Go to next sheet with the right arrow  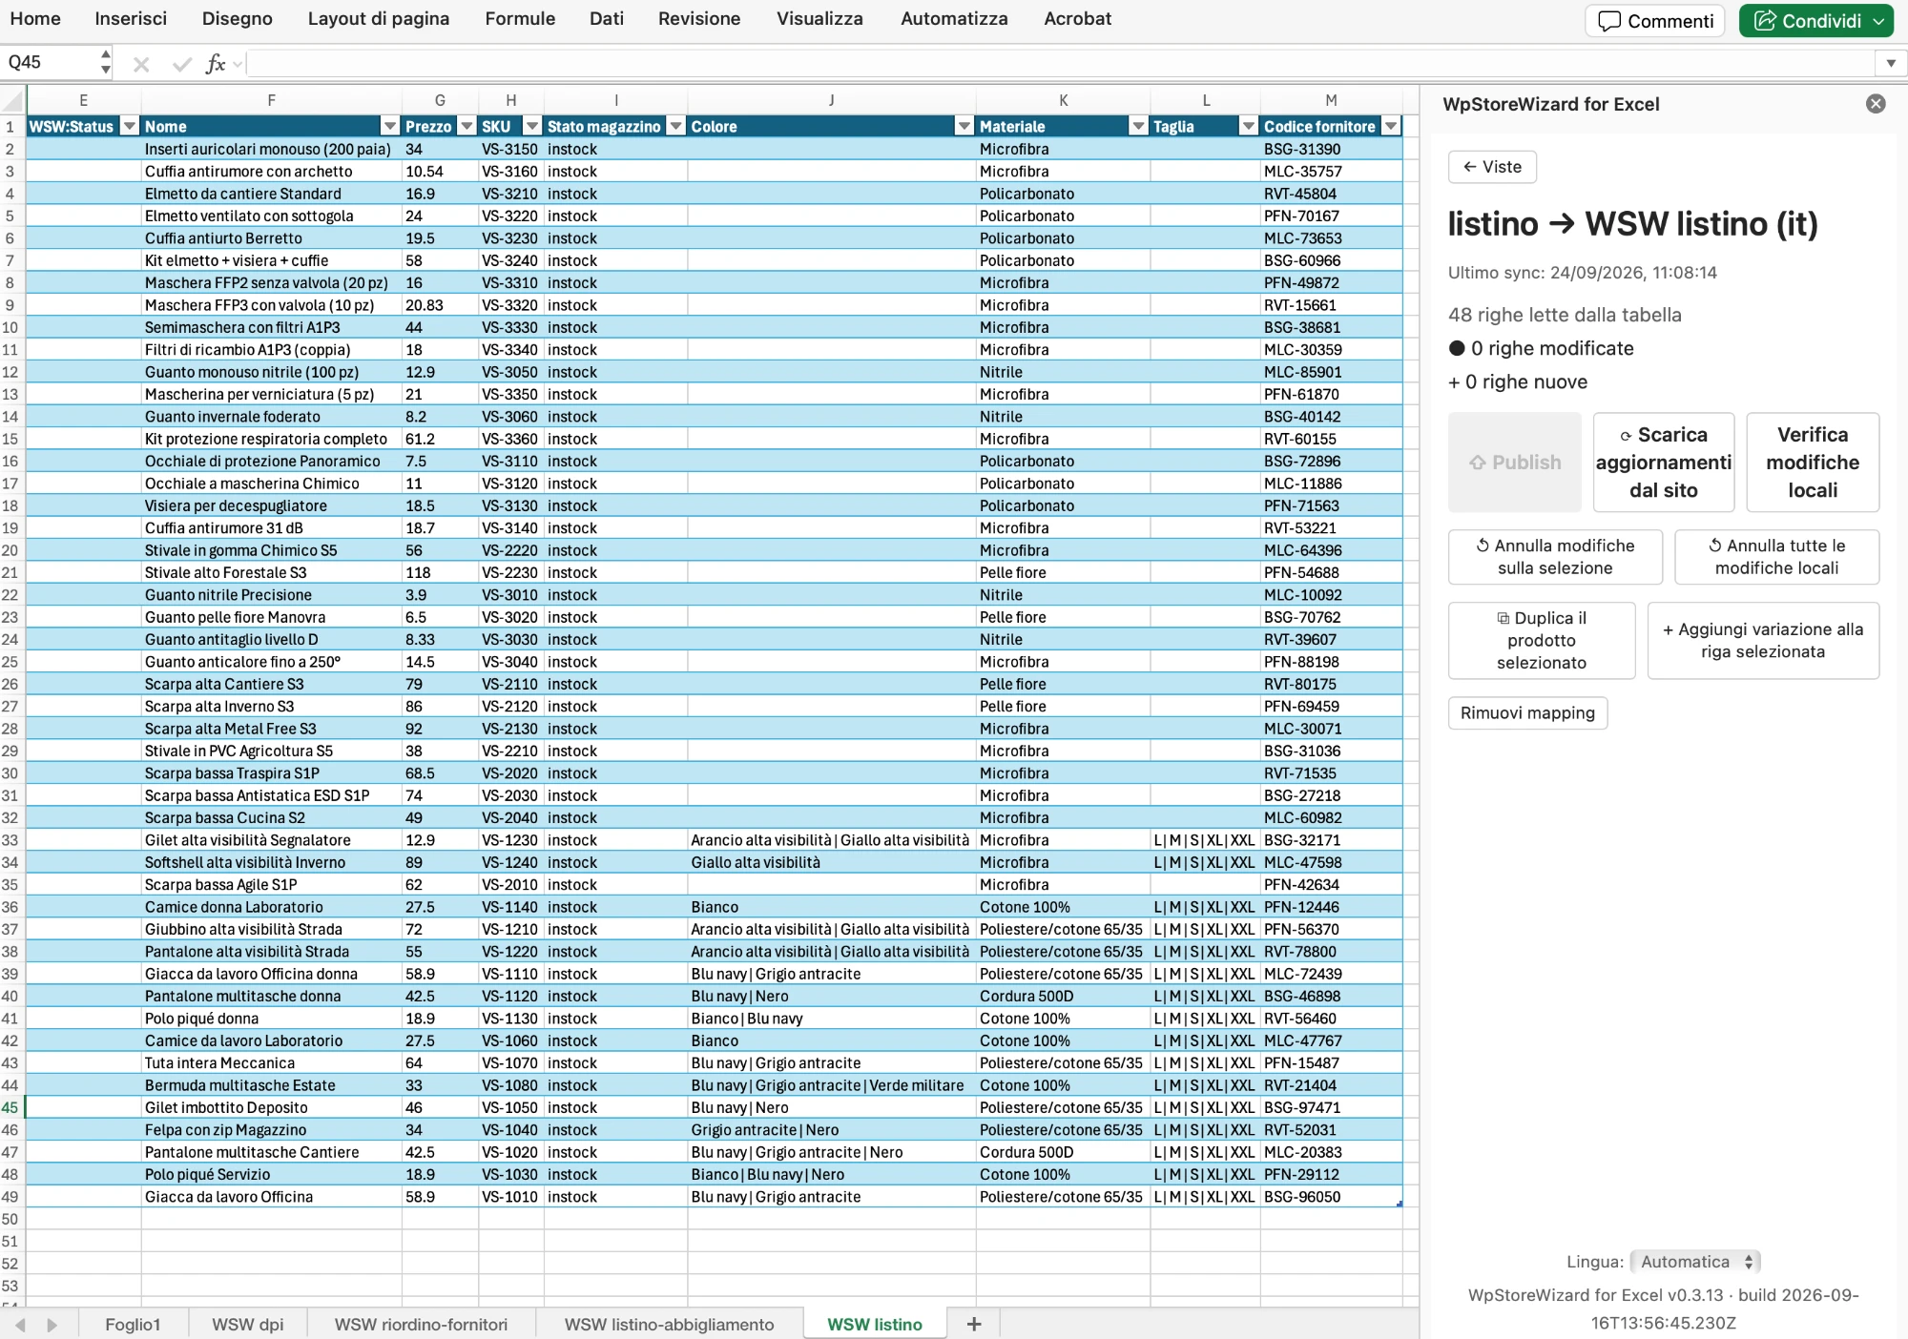52,1325
